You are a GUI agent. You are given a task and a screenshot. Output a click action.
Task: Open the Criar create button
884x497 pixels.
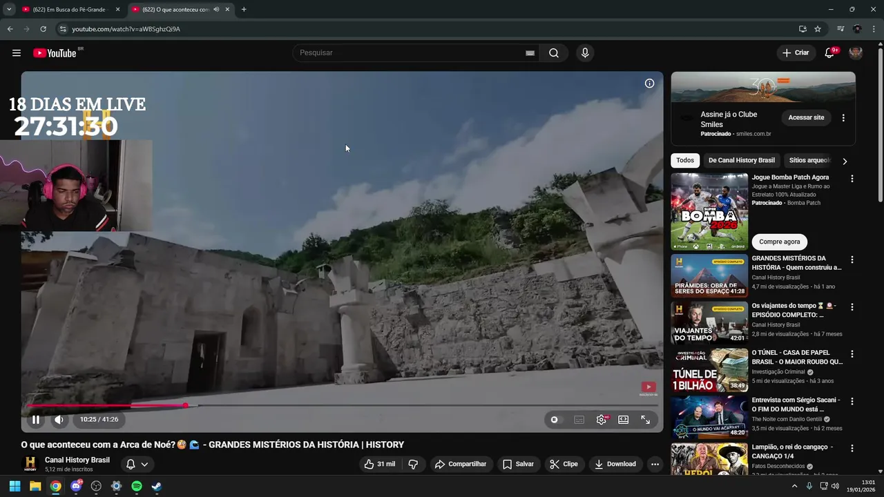pos(795,53)
